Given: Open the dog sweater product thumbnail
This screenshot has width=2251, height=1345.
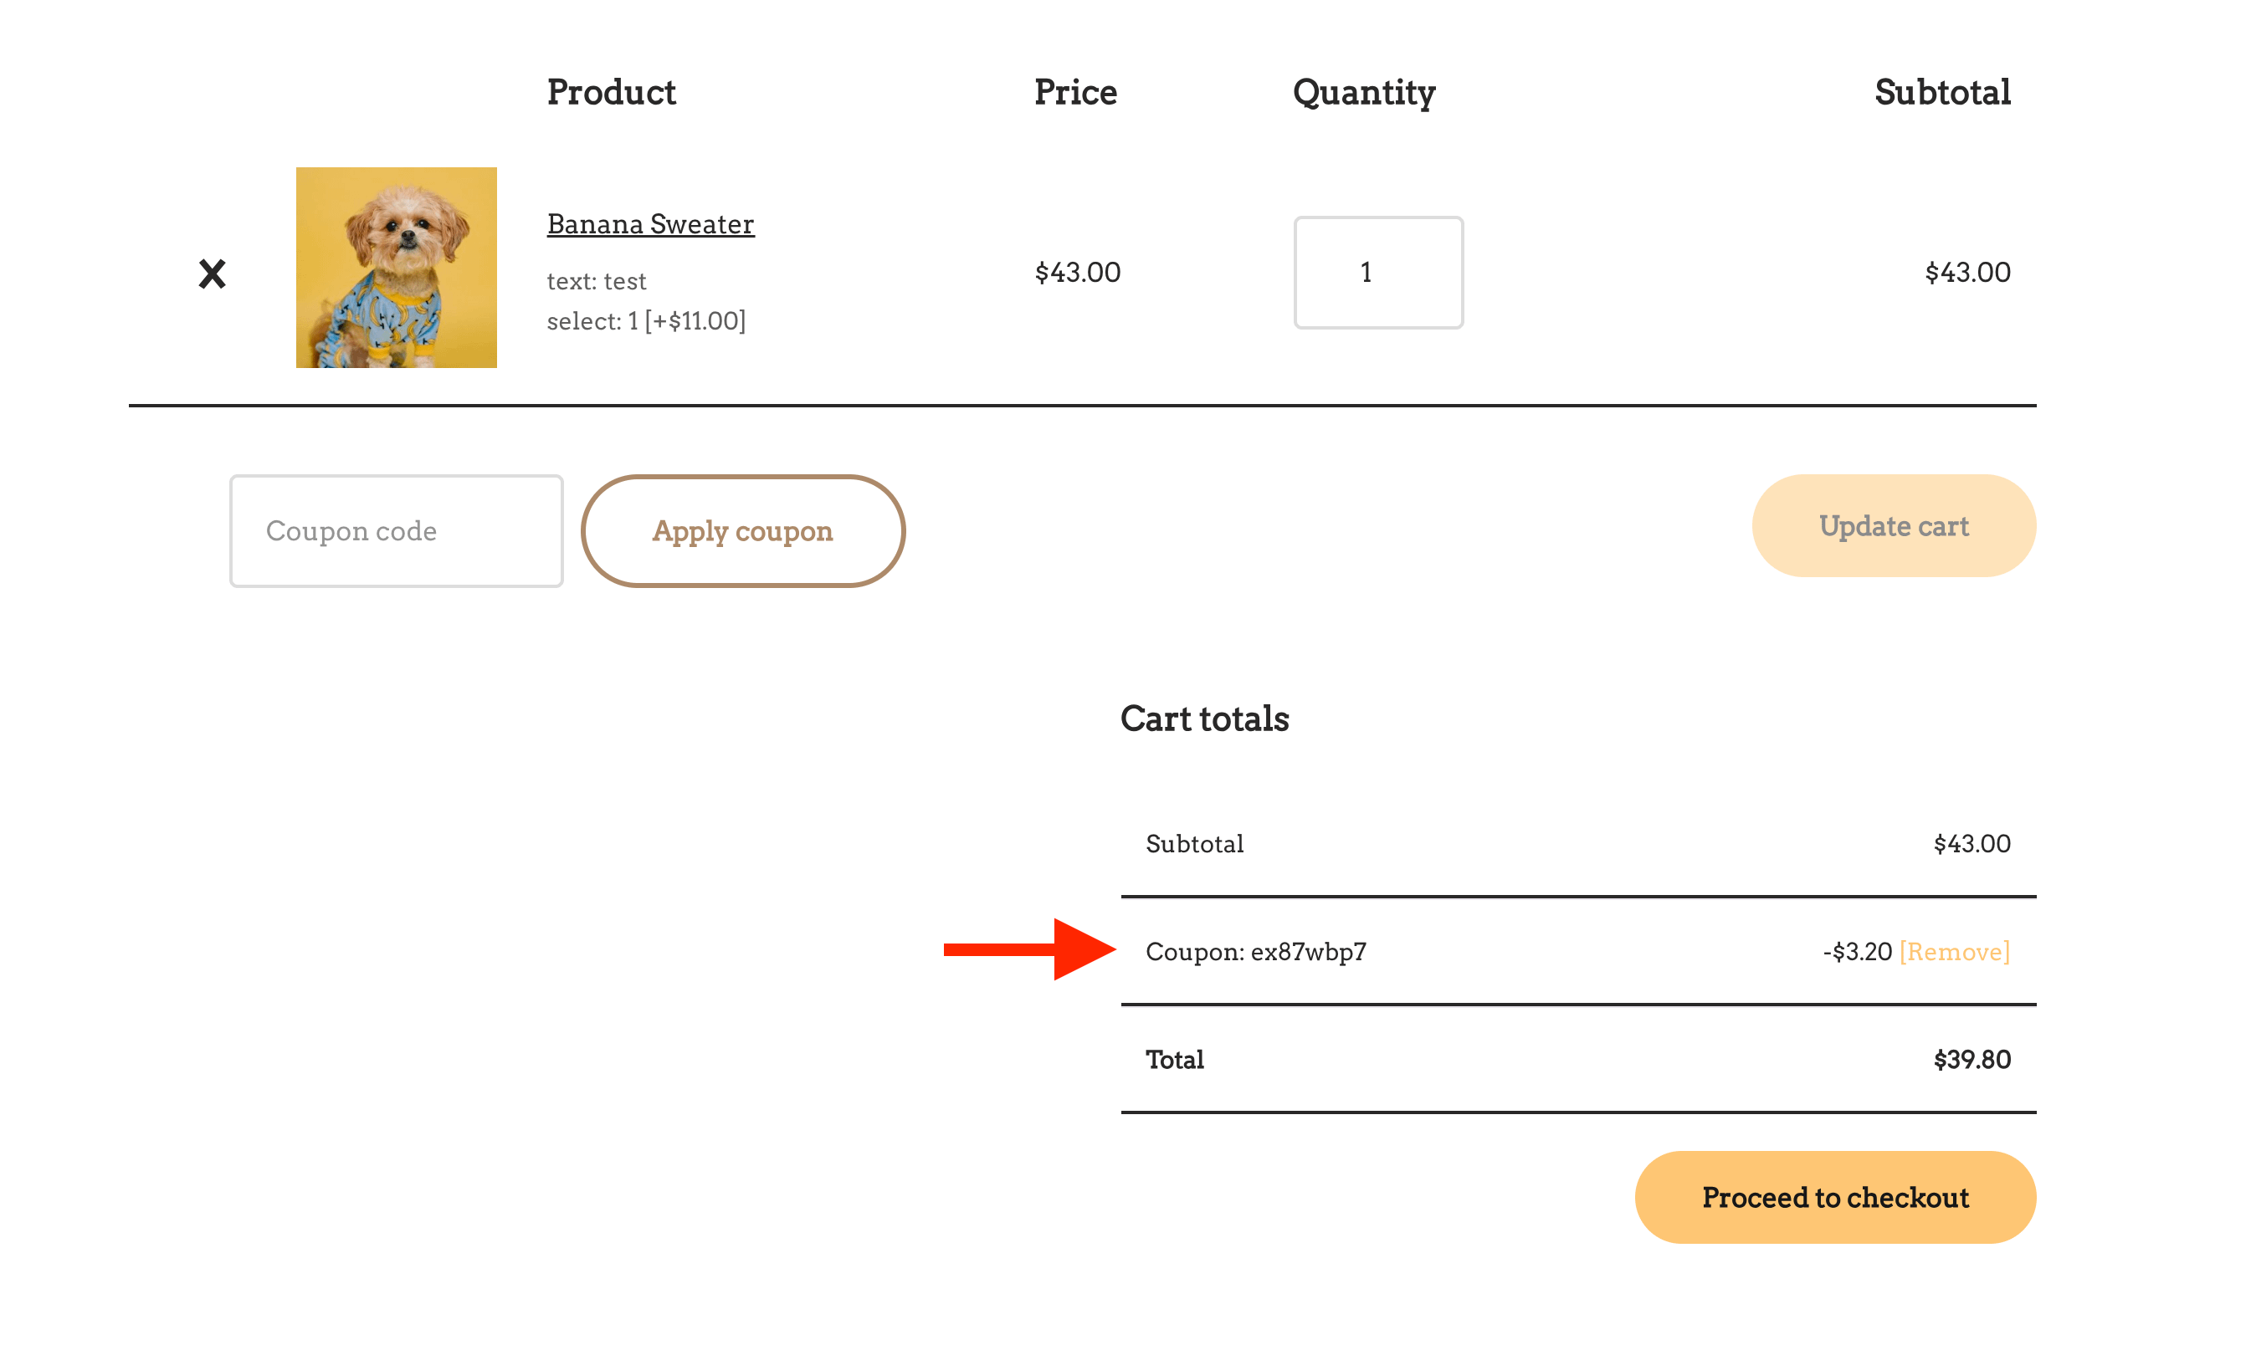Looking at the screenshot, I should [x=396, y=268].
